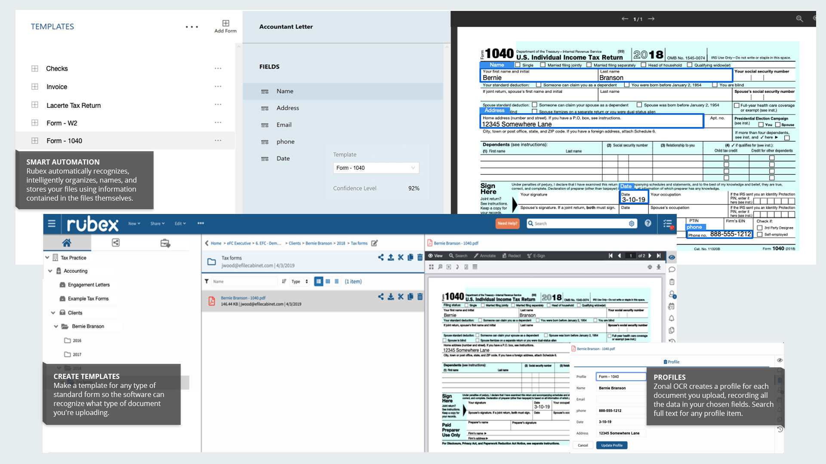Open the Template dropdown showing Form - 1040
826x464 pixels.
(x=376, y=168)
